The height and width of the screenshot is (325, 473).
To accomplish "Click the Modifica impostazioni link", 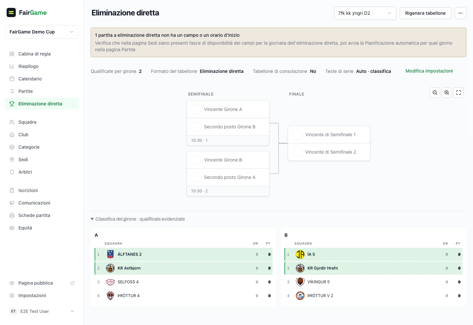I will click(429, 71).
